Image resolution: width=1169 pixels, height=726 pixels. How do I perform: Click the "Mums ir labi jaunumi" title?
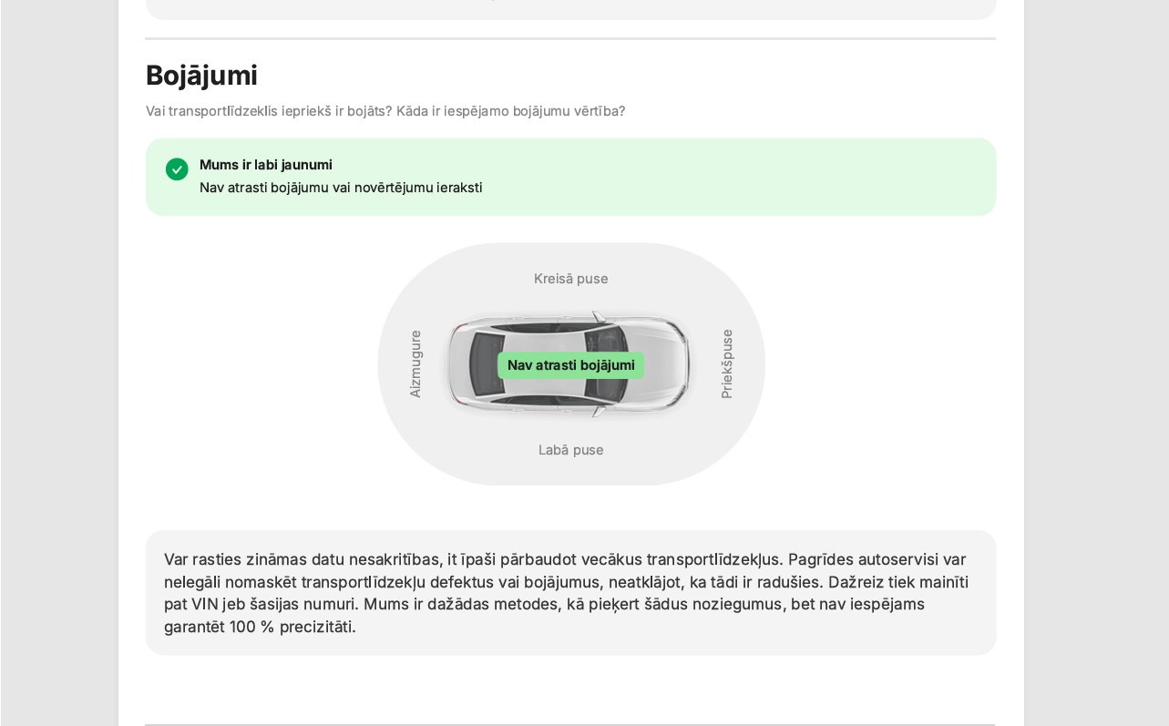(x=265, y=165)
